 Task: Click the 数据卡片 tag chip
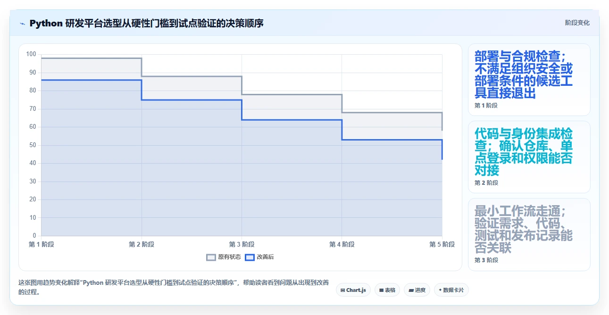tap(451, 290)
